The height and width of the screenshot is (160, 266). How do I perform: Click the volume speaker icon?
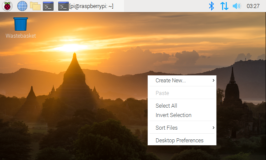pyautogui.click(x=236, y=6)
